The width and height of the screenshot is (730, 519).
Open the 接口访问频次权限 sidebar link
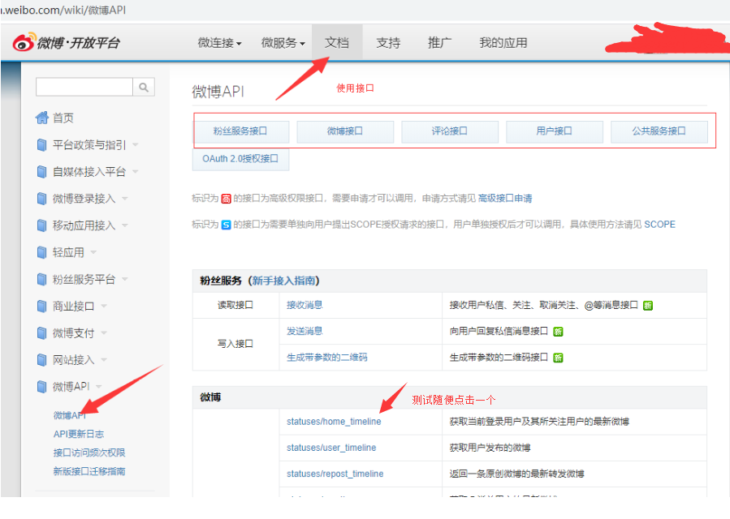[89, 453]
